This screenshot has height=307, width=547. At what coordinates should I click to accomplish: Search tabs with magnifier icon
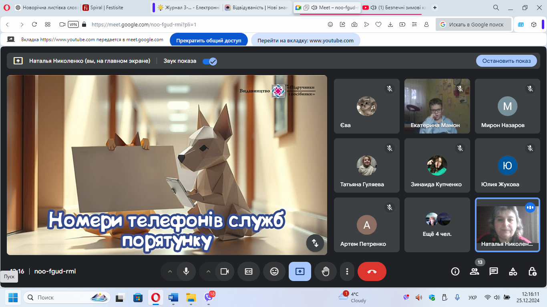496,8
